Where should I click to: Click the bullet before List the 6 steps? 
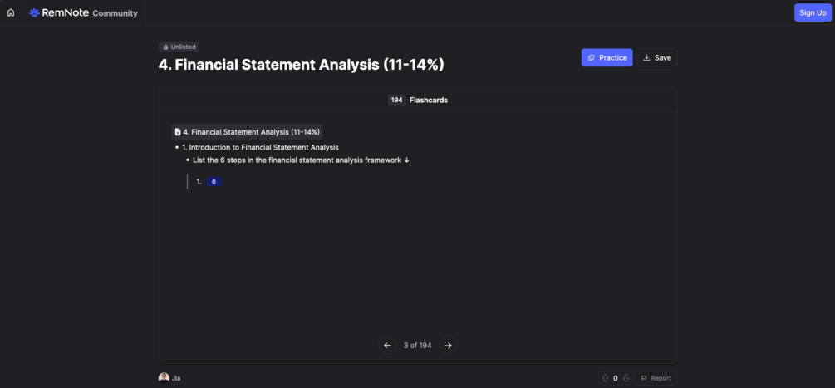tap(188, 160)
